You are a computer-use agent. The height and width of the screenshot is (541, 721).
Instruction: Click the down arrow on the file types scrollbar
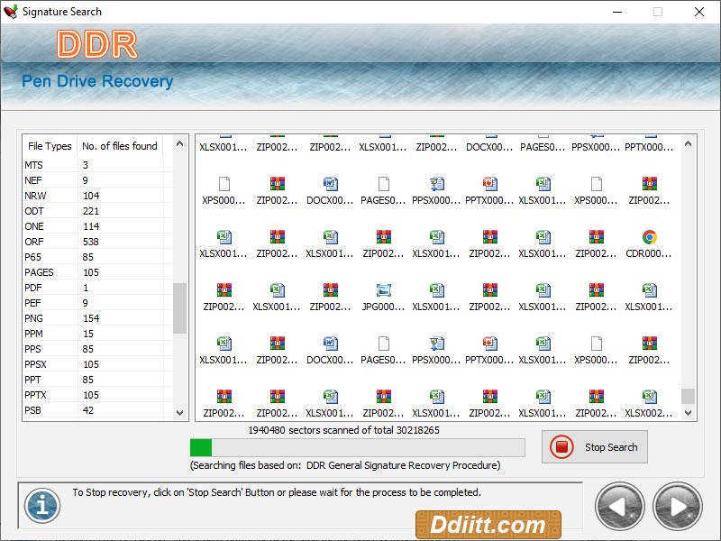(179, 412)
